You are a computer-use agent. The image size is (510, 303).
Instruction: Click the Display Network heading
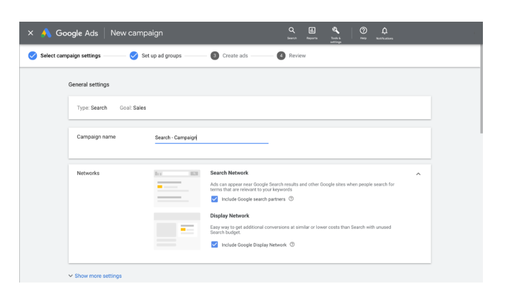[229, 216]
